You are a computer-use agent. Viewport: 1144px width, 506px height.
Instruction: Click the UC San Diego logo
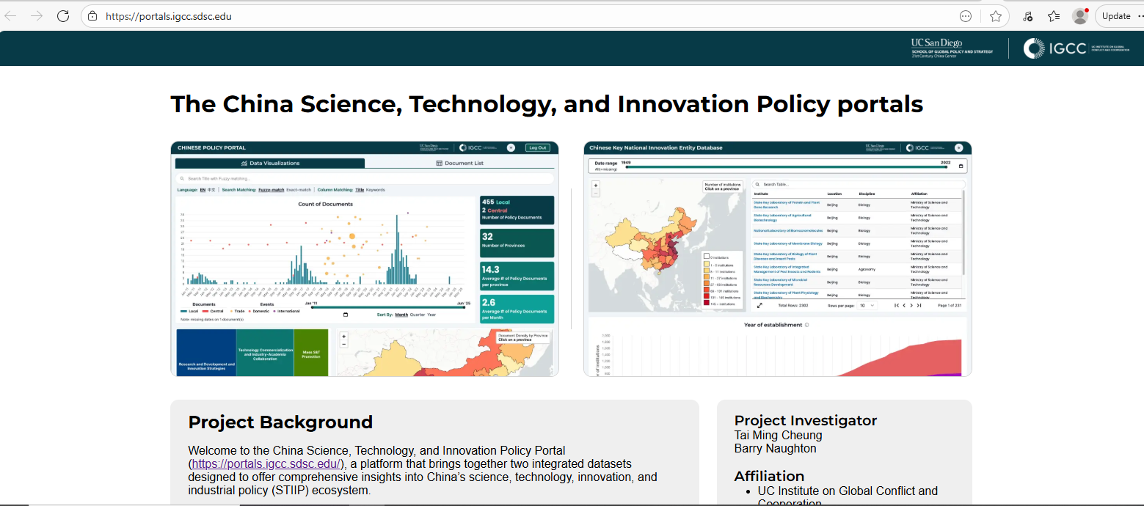point(952,48)
